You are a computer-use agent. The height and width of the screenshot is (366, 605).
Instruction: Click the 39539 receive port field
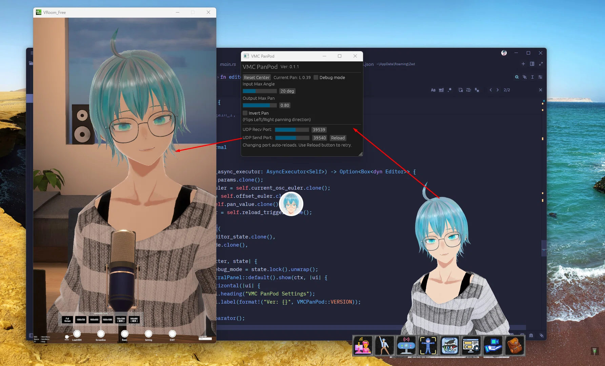click(x=319, y=130)
